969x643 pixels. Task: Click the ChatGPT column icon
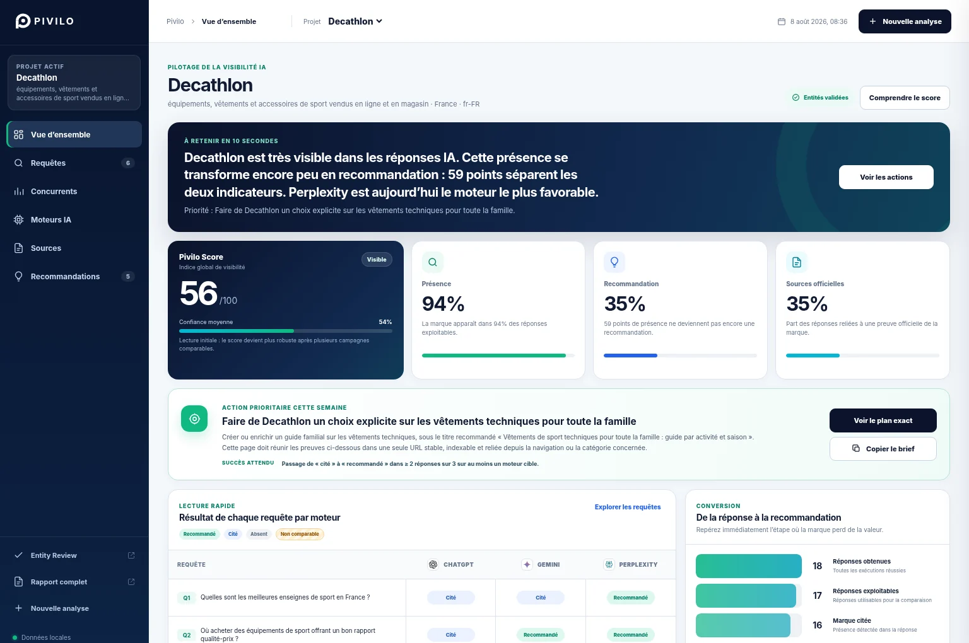[x=433, y=565]
